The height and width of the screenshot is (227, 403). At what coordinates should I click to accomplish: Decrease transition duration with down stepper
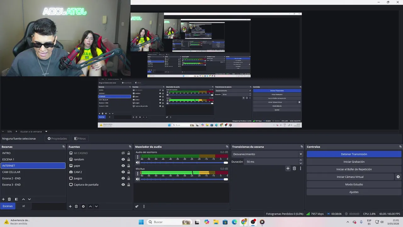(x=301, y=163)
